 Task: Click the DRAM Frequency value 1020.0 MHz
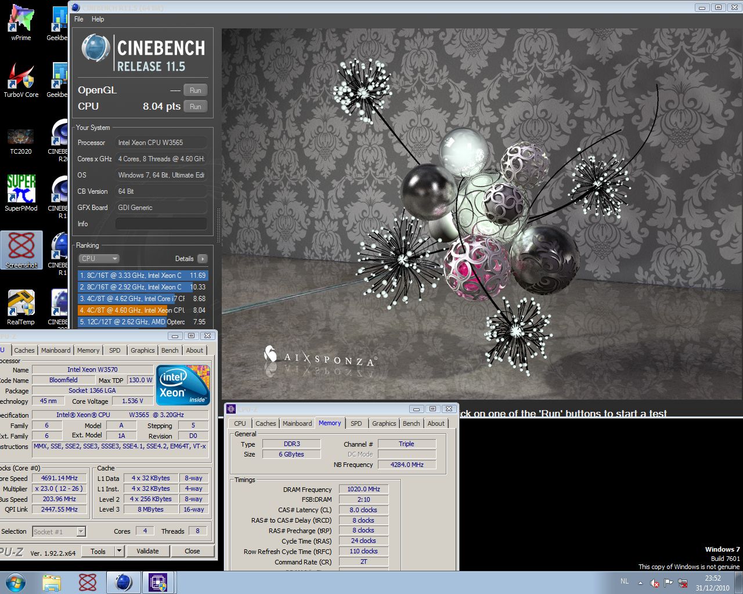363,490
